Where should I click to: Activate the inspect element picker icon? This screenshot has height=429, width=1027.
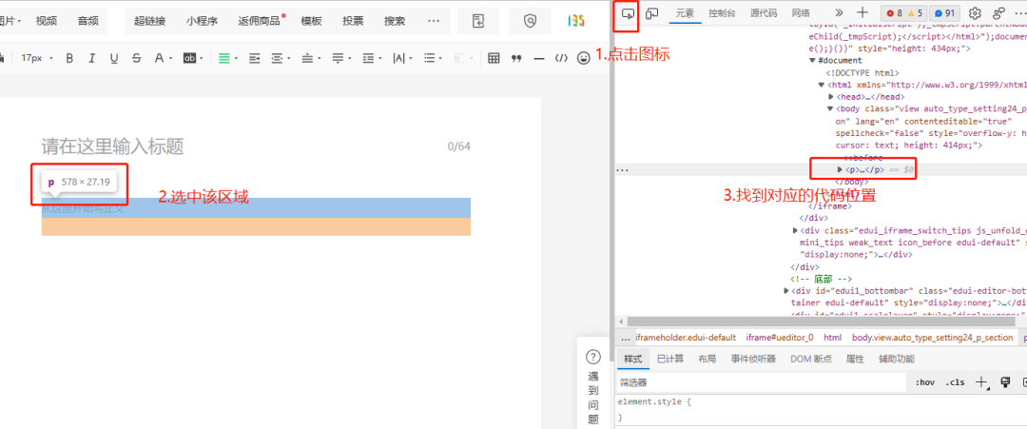pyautogui.click(x=629, y=13)
